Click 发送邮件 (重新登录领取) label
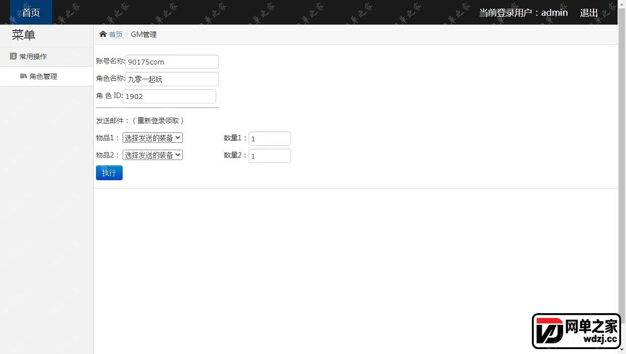 pyautogui.click(x=140, y=121)
